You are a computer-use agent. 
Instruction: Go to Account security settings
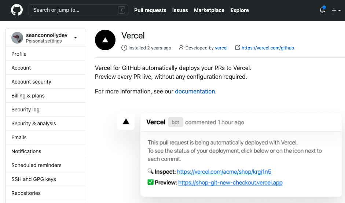point(45,82)
